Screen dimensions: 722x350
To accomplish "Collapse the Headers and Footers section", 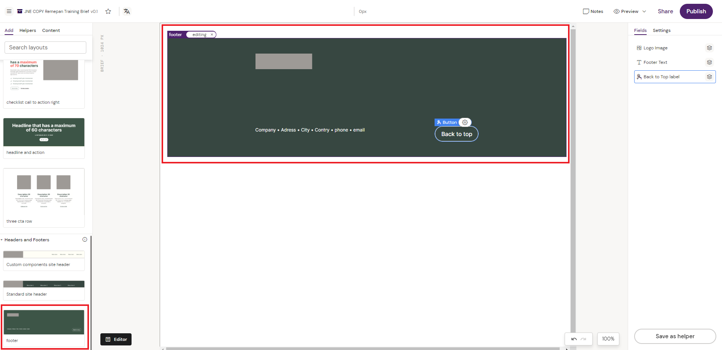I will point(3,239).
